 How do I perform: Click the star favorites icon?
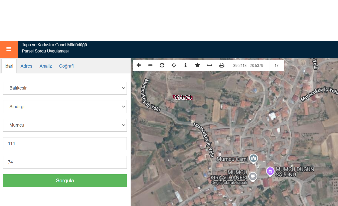coord(197,65)
